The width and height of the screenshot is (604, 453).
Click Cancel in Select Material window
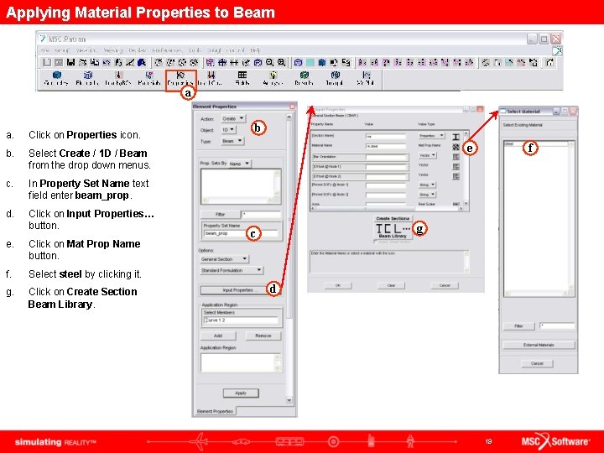coord(537,363)
